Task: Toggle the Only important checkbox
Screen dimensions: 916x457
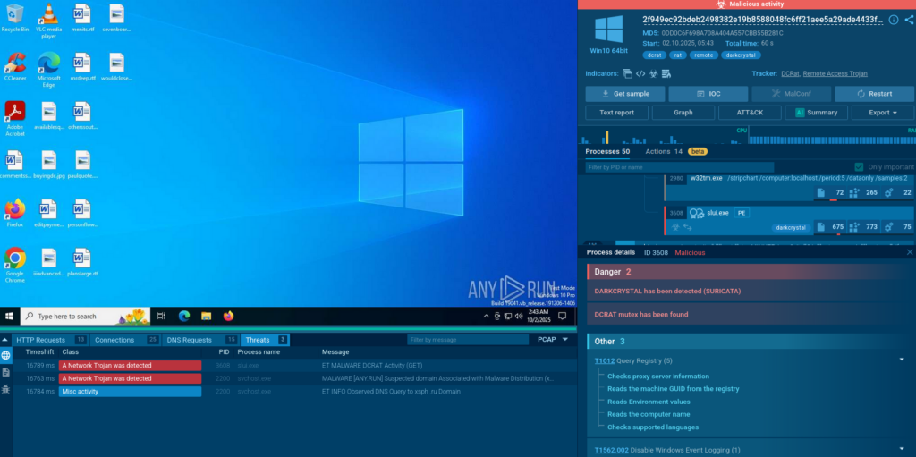Action: click(x=859, y=167)
